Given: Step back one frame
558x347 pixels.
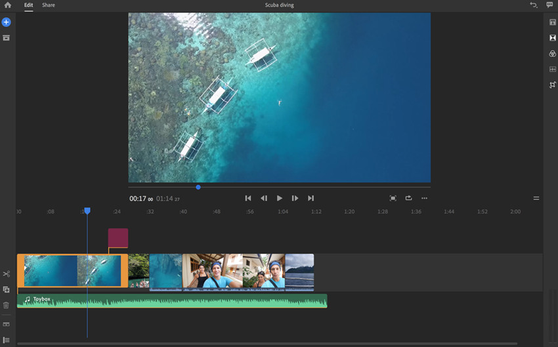Looking at the screenshot, I should [264, 198].
